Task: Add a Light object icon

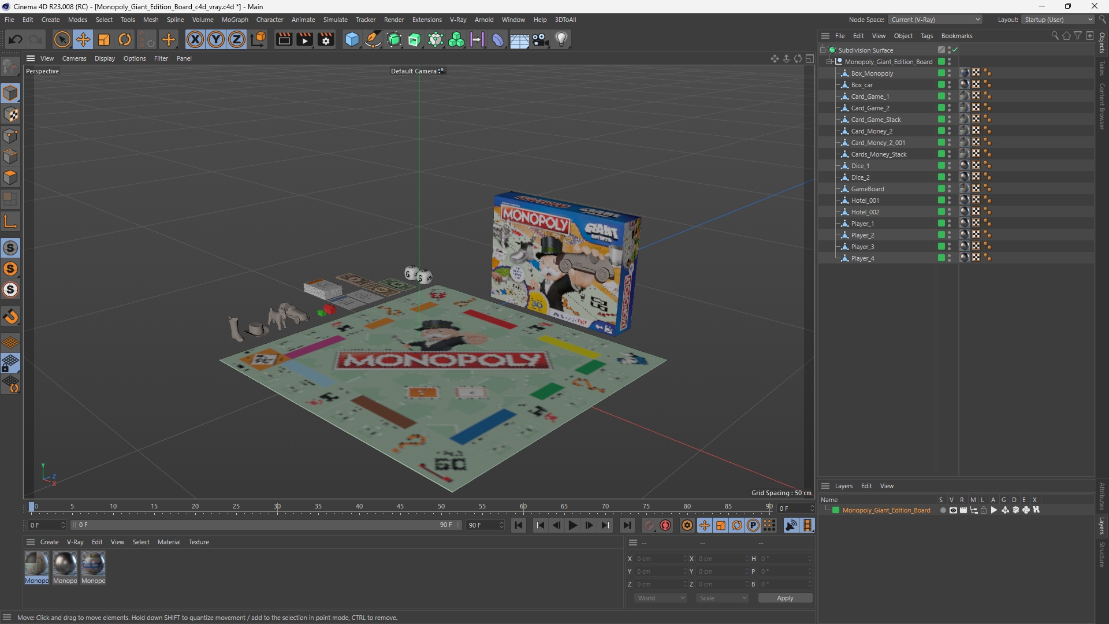Action: pos(561,39)
